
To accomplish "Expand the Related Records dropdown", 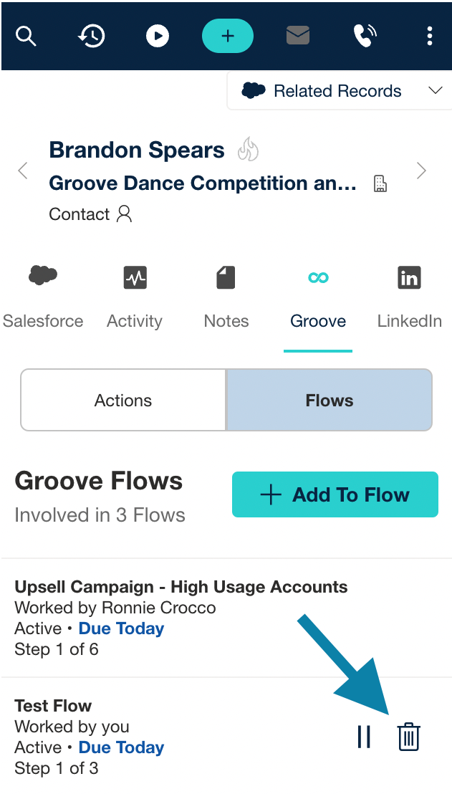I will click(x=340, y=91).
